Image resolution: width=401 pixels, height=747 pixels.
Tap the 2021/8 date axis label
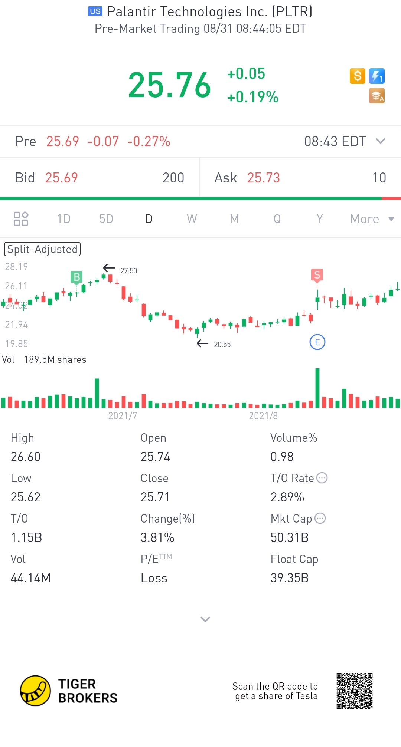coord(263,416)
